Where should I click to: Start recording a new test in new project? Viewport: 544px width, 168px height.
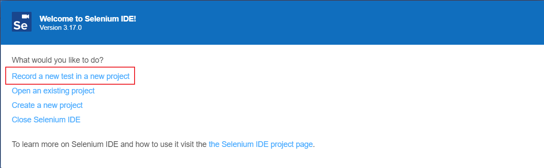tap(71, 76)
